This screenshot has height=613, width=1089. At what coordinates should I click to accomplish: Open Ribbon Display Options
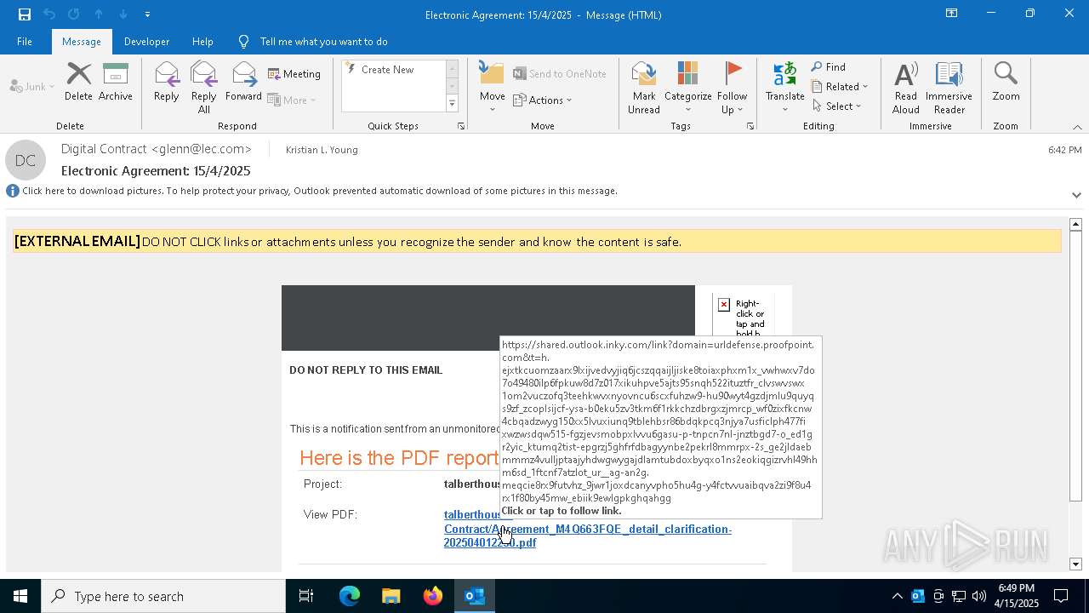[951, 14]
